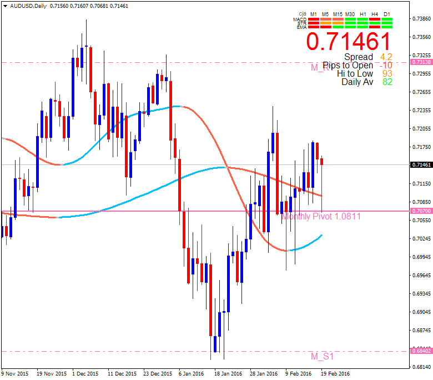Screen dimensions: 433x380
Task: Open the AUDUSD chart dropdown triangle
Action: click(5, 6)
